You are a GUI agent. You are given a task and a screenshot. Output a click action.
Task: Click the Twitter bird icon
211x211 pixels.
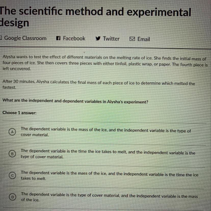point(98,39)
